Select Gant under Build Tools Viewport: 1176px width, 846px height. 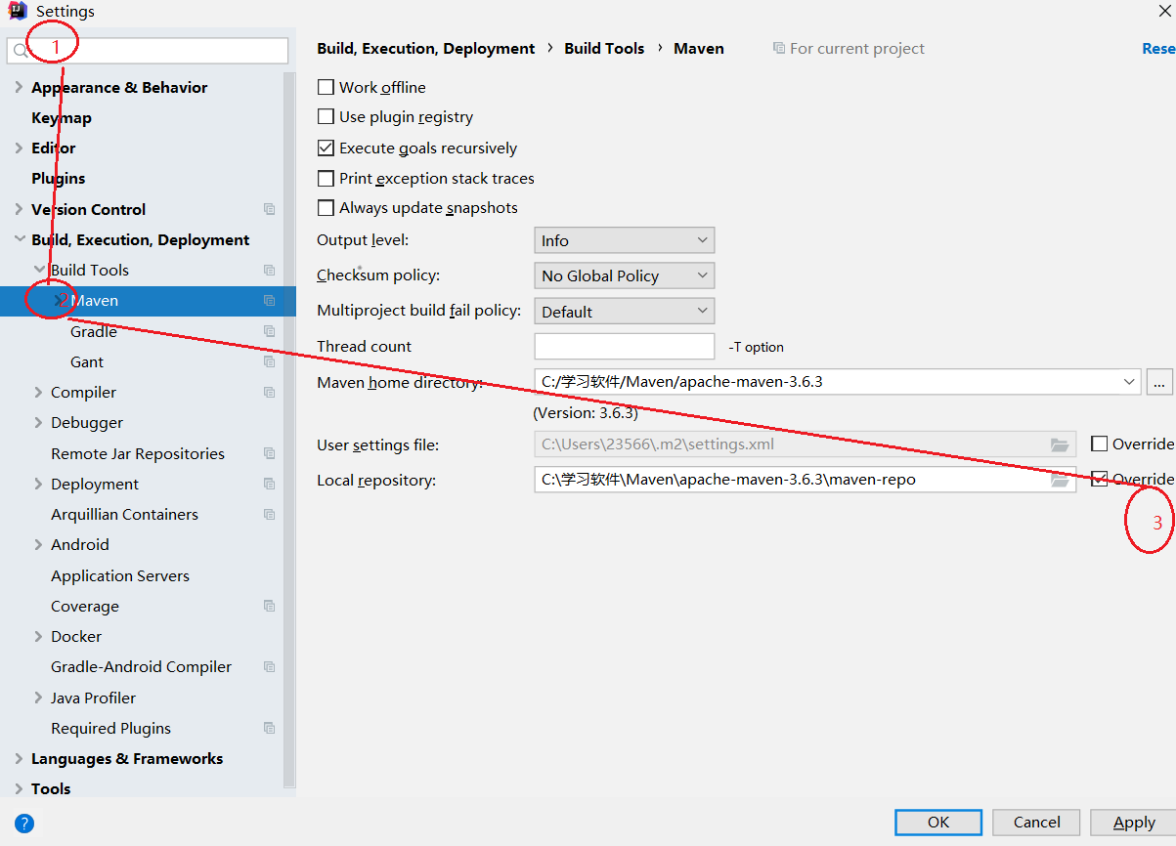pos(87,361)
